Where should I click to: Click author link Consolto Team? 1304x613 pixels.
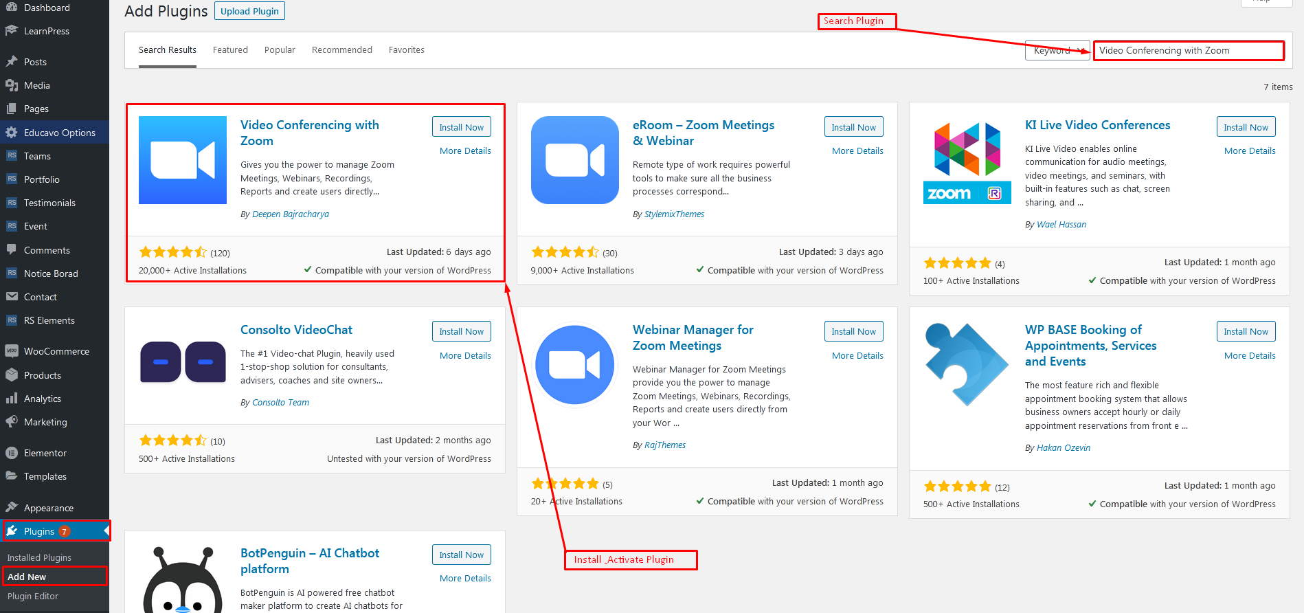pos(280,403)
